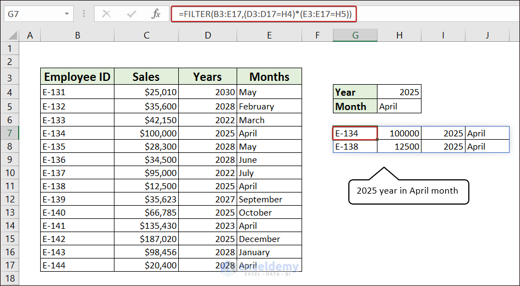Viewport: 520px width, 286px height.
Task: Click the three-dot handle beside Name Box
Action: point(83,14)
